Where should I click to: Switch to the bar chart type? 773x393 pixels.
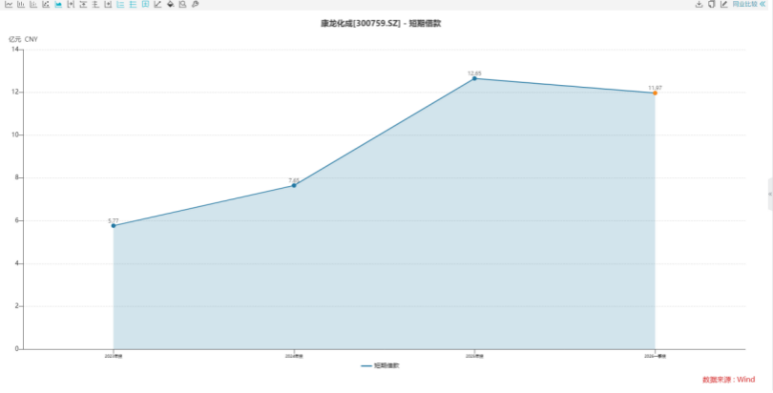(21, 5)
